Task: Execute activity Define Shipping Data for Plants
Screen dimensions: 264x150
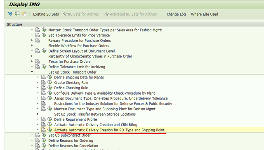Action: (50, 77)
